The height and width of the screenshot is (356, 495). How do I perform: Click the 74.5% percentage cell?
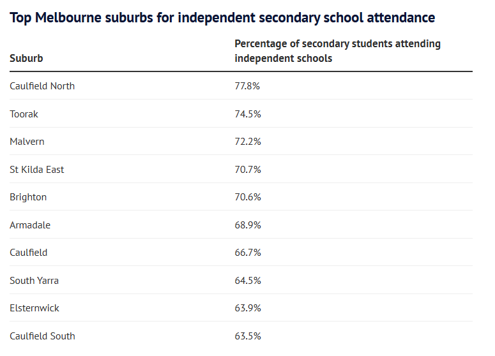click(248, 114)
